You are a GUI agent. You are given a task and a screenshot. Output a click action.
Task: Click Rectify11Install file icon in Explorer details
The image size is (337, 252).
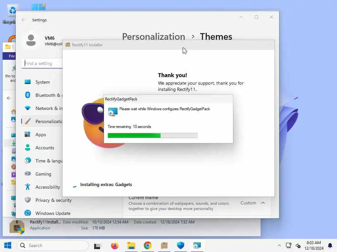17,227
